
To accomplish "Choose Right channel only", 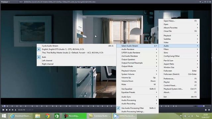I will click(x=77, y=64).
